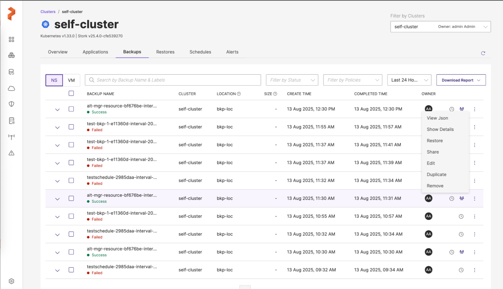Go to Clusters breadcrumb link
This screenshot has height=289, width=503.
pyautogui.click(x=48, y=12)
